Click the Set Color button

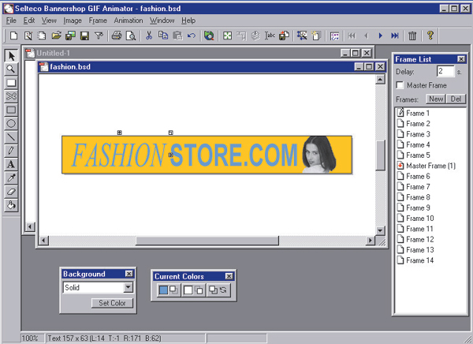point(112,303)
